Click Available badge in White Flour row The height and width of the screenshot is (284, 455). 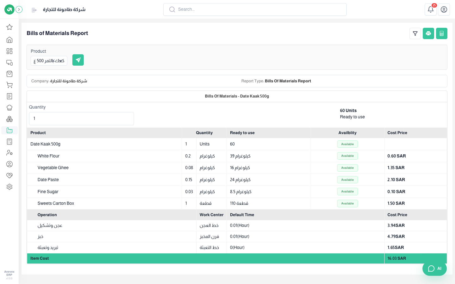point(348,156)
